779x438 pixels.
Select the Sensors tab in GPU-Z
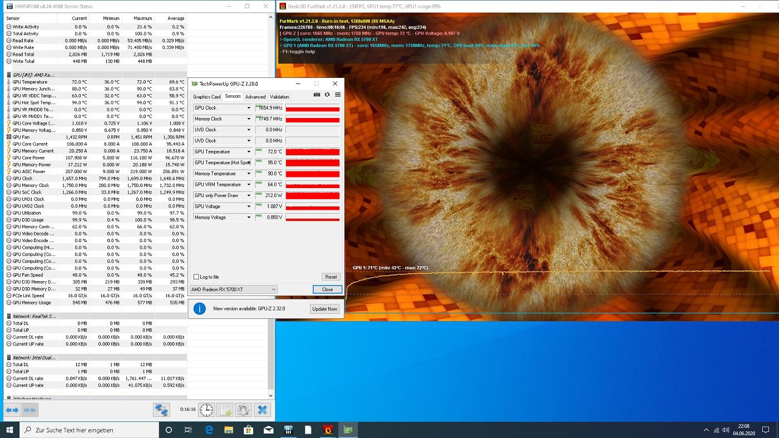tap(233, 96)
